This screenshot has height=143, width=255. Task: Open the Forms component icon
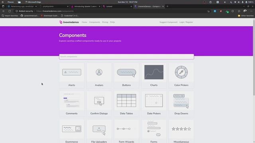[154, 128]
